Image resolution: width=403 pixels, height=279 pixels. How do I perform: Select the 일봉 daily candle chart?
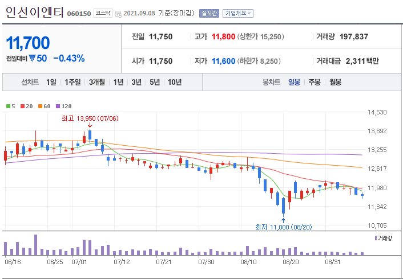click(294, 83)
